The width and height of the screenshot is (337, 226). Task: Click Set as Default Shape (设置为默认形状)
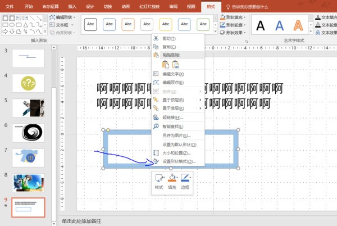180,144
